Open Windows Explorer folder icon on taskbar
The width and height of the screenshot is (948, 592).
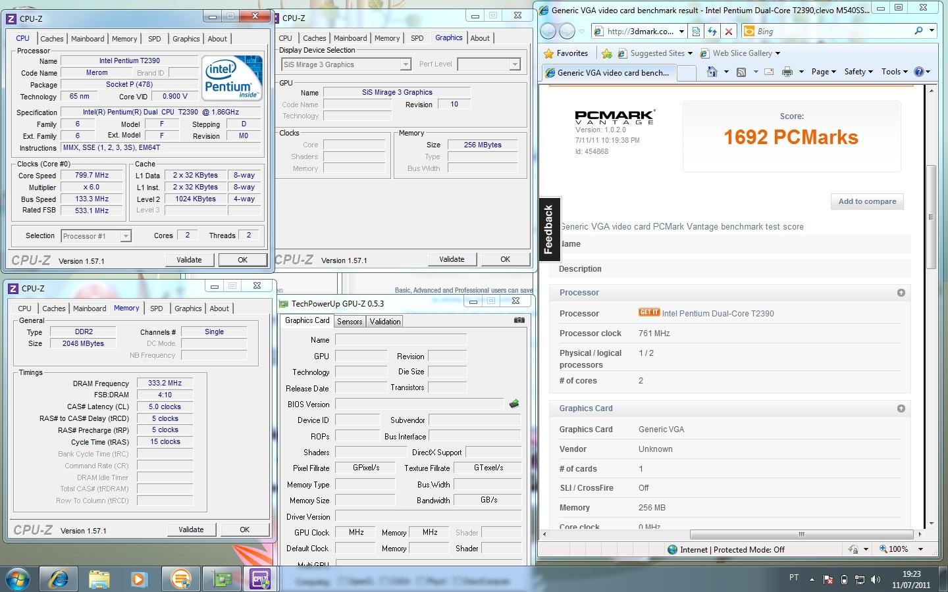click(x=99, y=579)
